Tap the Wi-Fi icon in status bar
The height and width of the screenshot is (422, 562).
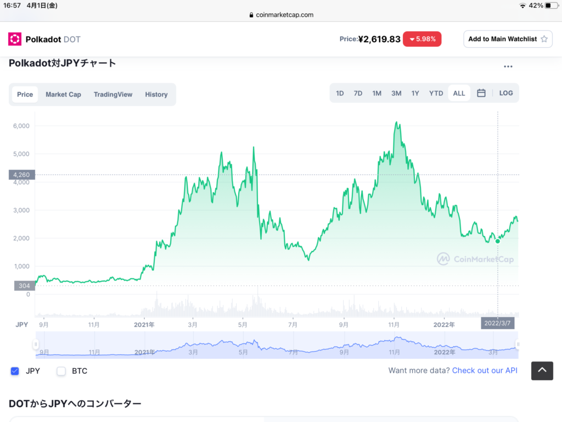522,5
